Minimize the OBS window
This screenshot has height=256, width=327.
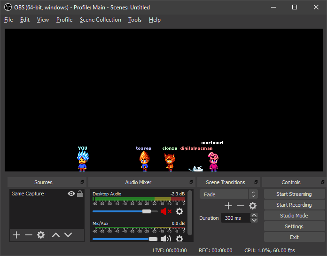click(273, 8)
